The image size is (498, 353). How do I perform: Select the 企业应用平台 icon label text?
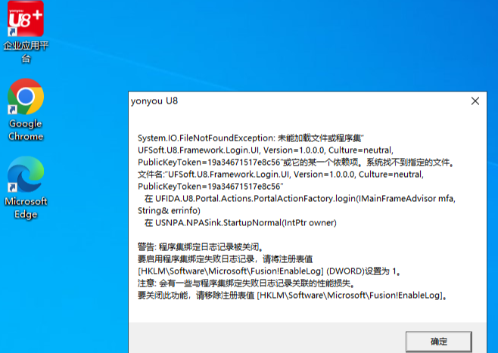(26, 51)
